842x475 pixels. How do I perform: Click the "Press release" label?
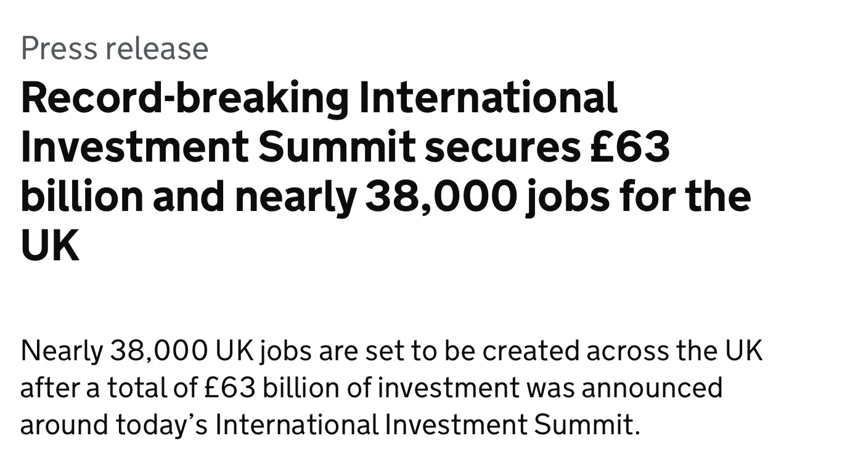tap(115, 49)
